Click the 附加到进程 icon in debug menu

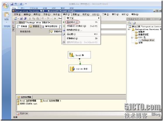pos(64,30)
